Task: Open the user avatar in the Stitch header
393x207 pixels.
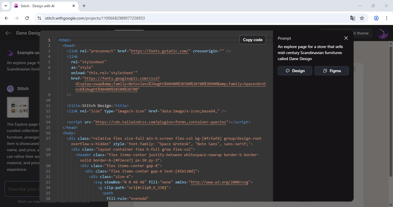Action: click(383, 33)
